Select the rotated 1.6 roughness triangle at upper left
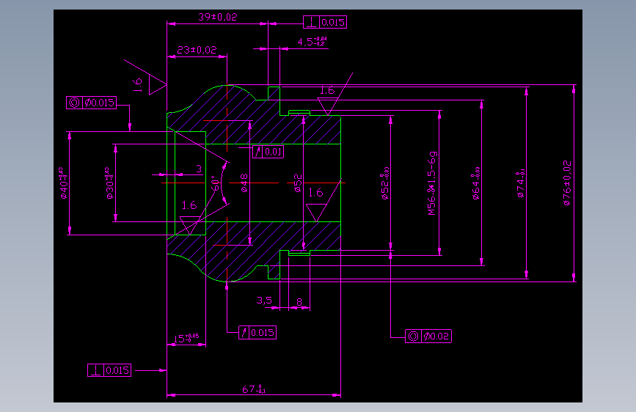 pos(158,85)
